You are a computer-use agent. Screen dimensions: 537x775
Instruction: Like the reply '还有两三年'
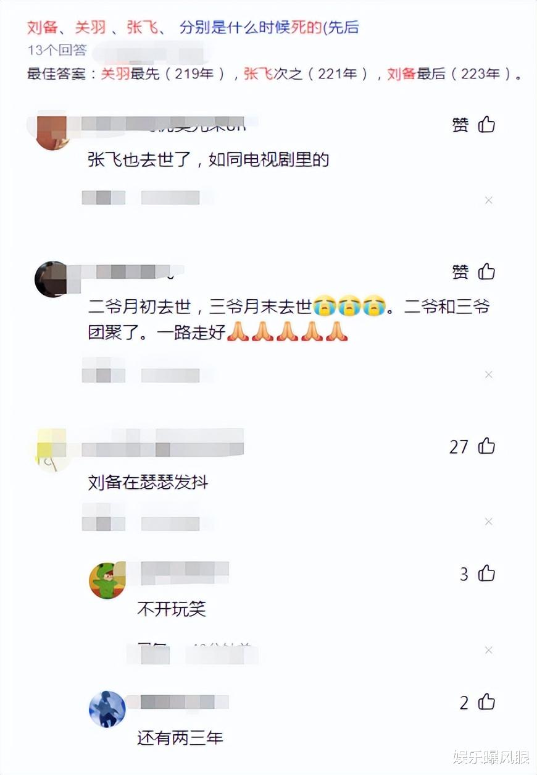(487, 702)
